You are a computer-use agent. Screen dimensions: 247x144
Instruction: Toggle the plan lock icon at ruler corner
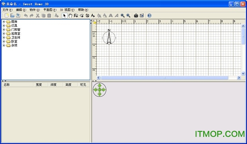point(94,22)
